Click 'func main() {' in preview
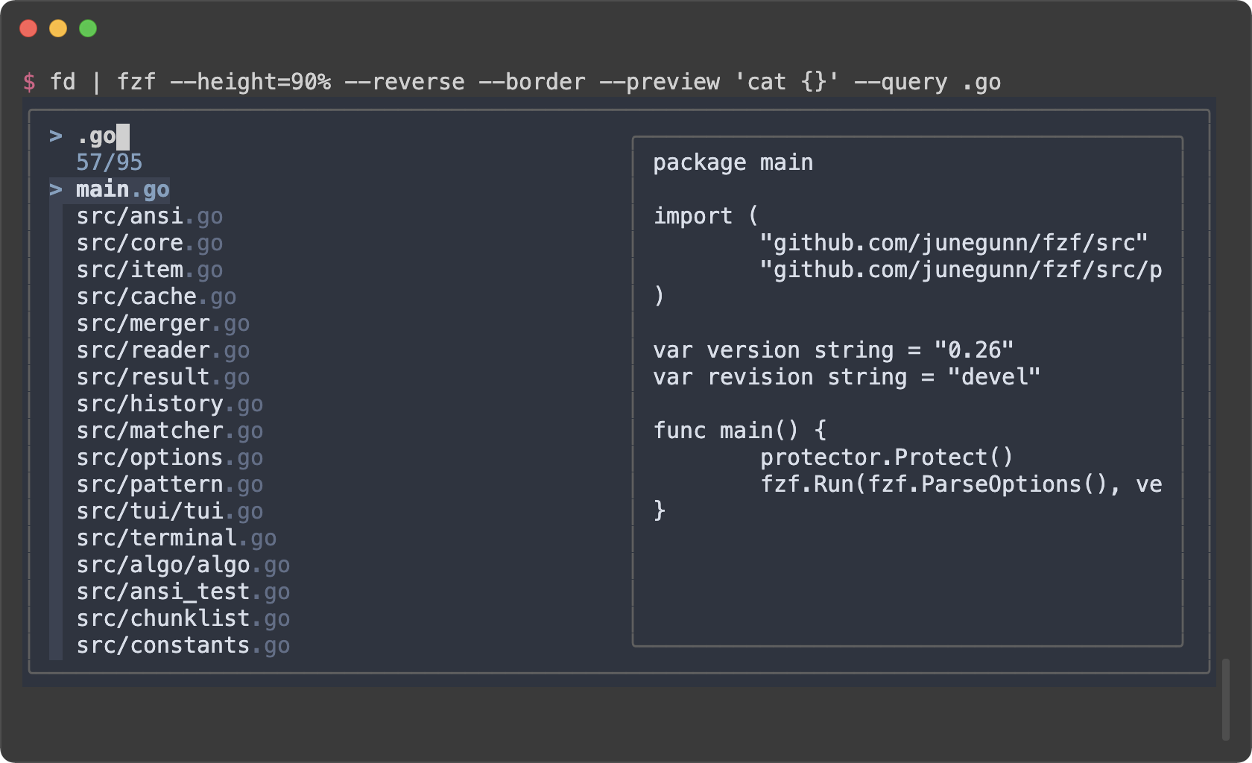The height and width of the screenshot is (763, 1252). [740, 431]
